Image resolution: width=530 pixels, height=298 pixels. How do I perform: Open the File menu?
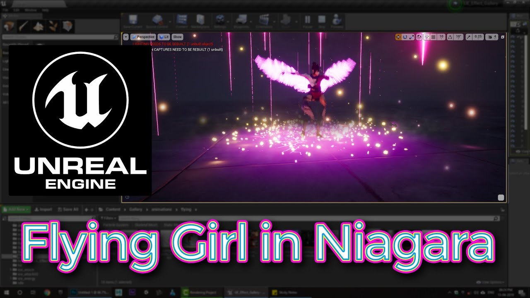coord(5,10)
